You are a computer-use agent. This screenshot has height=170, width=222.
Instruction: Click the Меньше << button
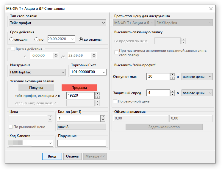(x=95, y=156)
